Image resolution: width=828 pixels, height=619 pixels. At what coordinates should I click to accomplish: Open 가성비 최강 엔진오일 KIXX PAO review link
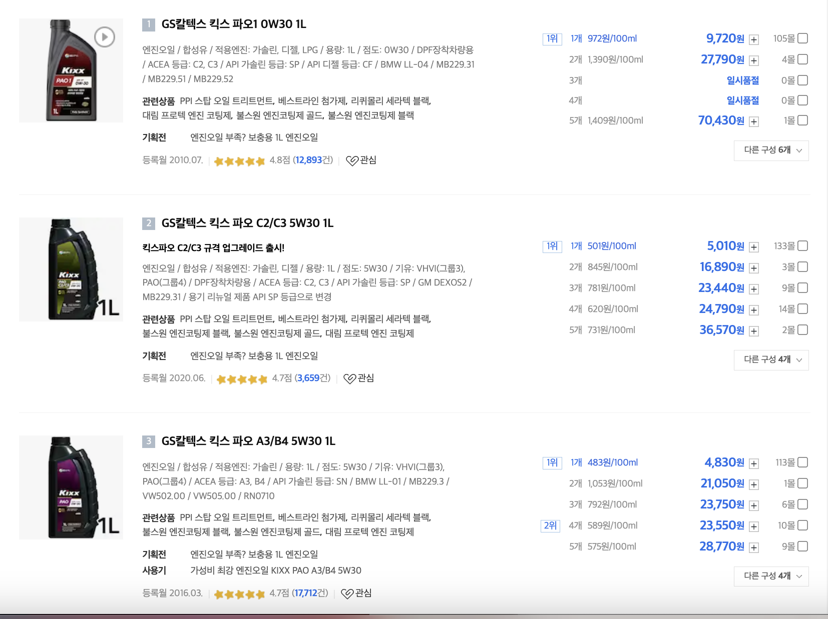[x=276, y=570]
